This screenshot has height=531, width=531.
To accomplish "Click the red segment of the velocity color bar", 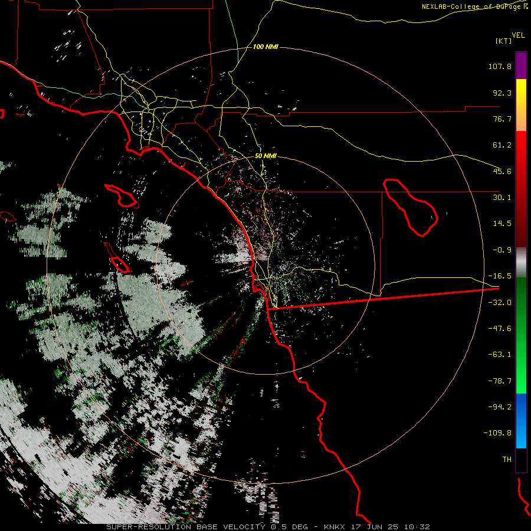I will pos(521,189).
